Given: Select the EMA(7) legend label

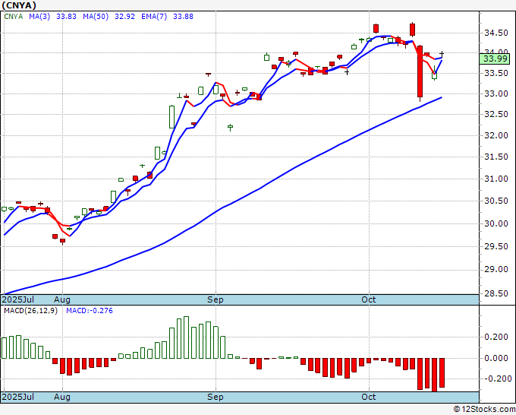Looking at the screenshot, I should click(x=154, y=17).
